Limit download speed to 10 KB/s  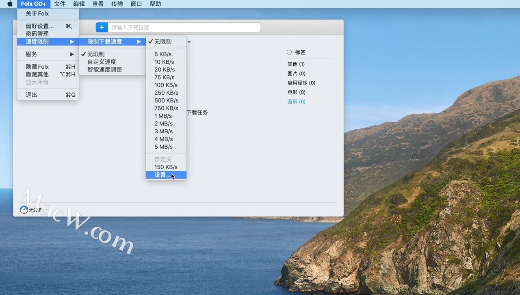(166, 62)
